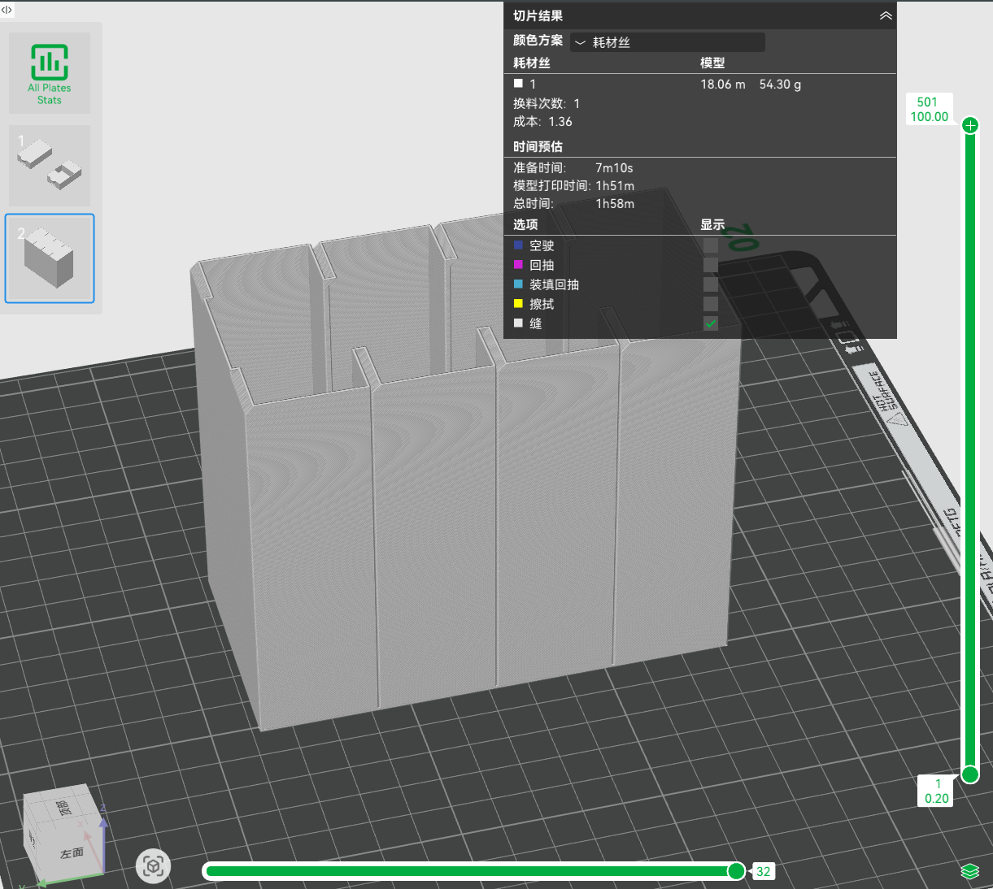Toggle 空驶 travel display checkbox
The image size is (993, 889).
tap(711, 245)
